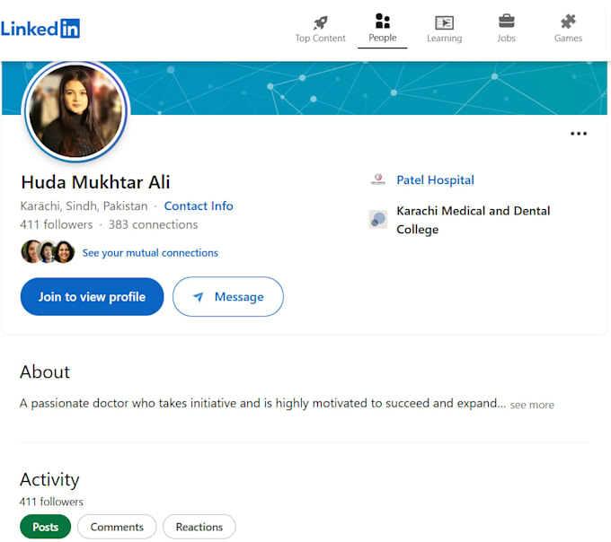Switch to the Reactions activity filter

point(199,527)
